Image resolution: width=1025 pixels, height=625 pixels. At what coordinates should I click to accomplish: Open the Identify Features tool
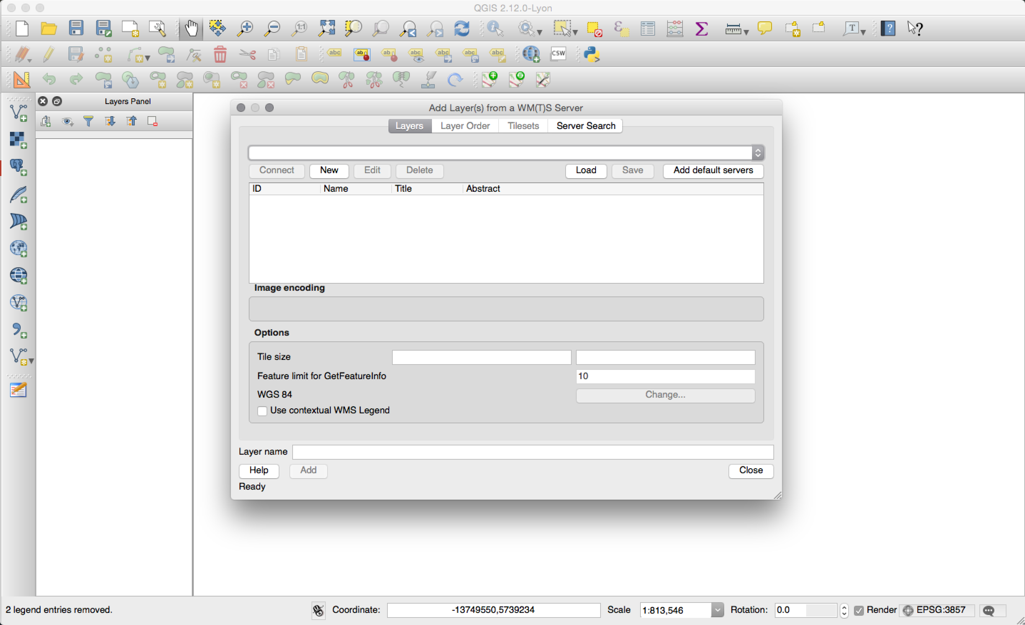(495, 28)
